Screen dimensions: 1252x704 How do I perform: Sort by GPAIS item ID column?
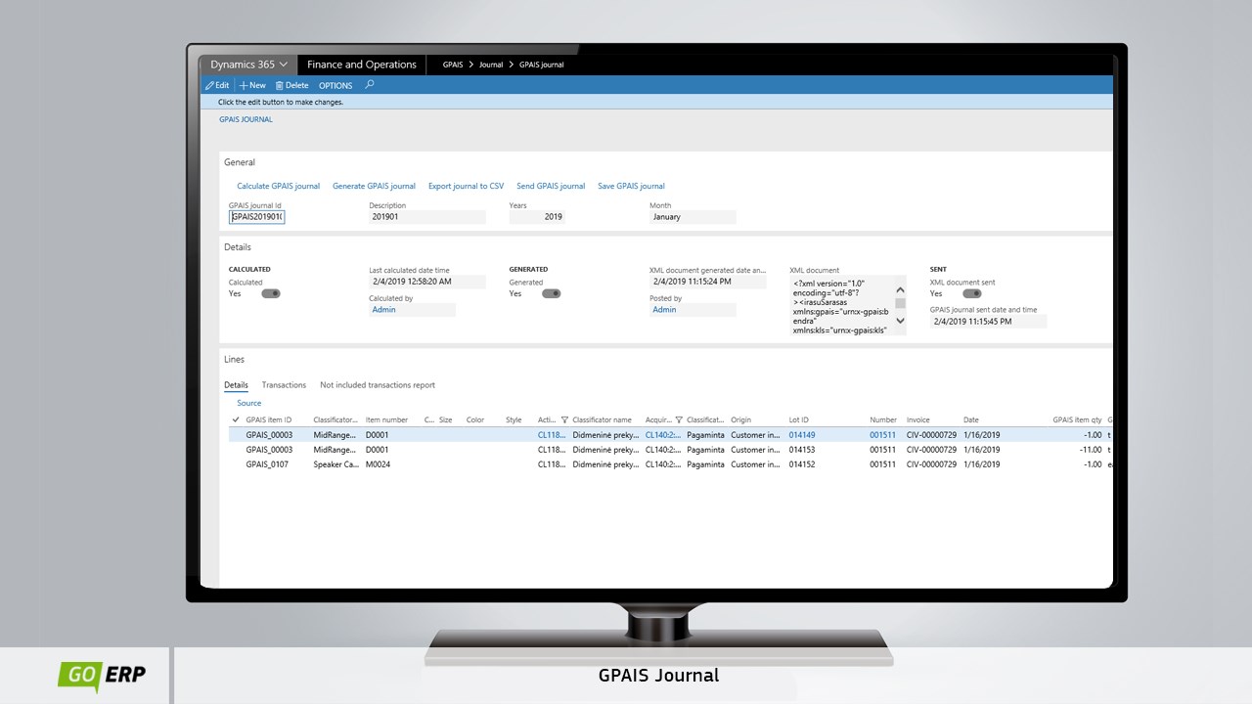tap(269, 419)
